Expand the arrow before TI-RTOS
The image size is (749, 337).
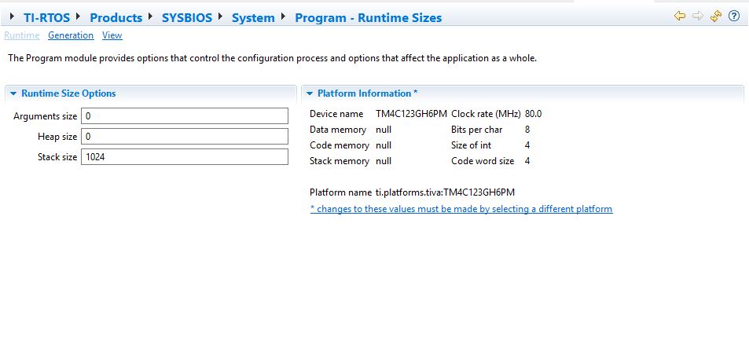(x=13, y=16)
